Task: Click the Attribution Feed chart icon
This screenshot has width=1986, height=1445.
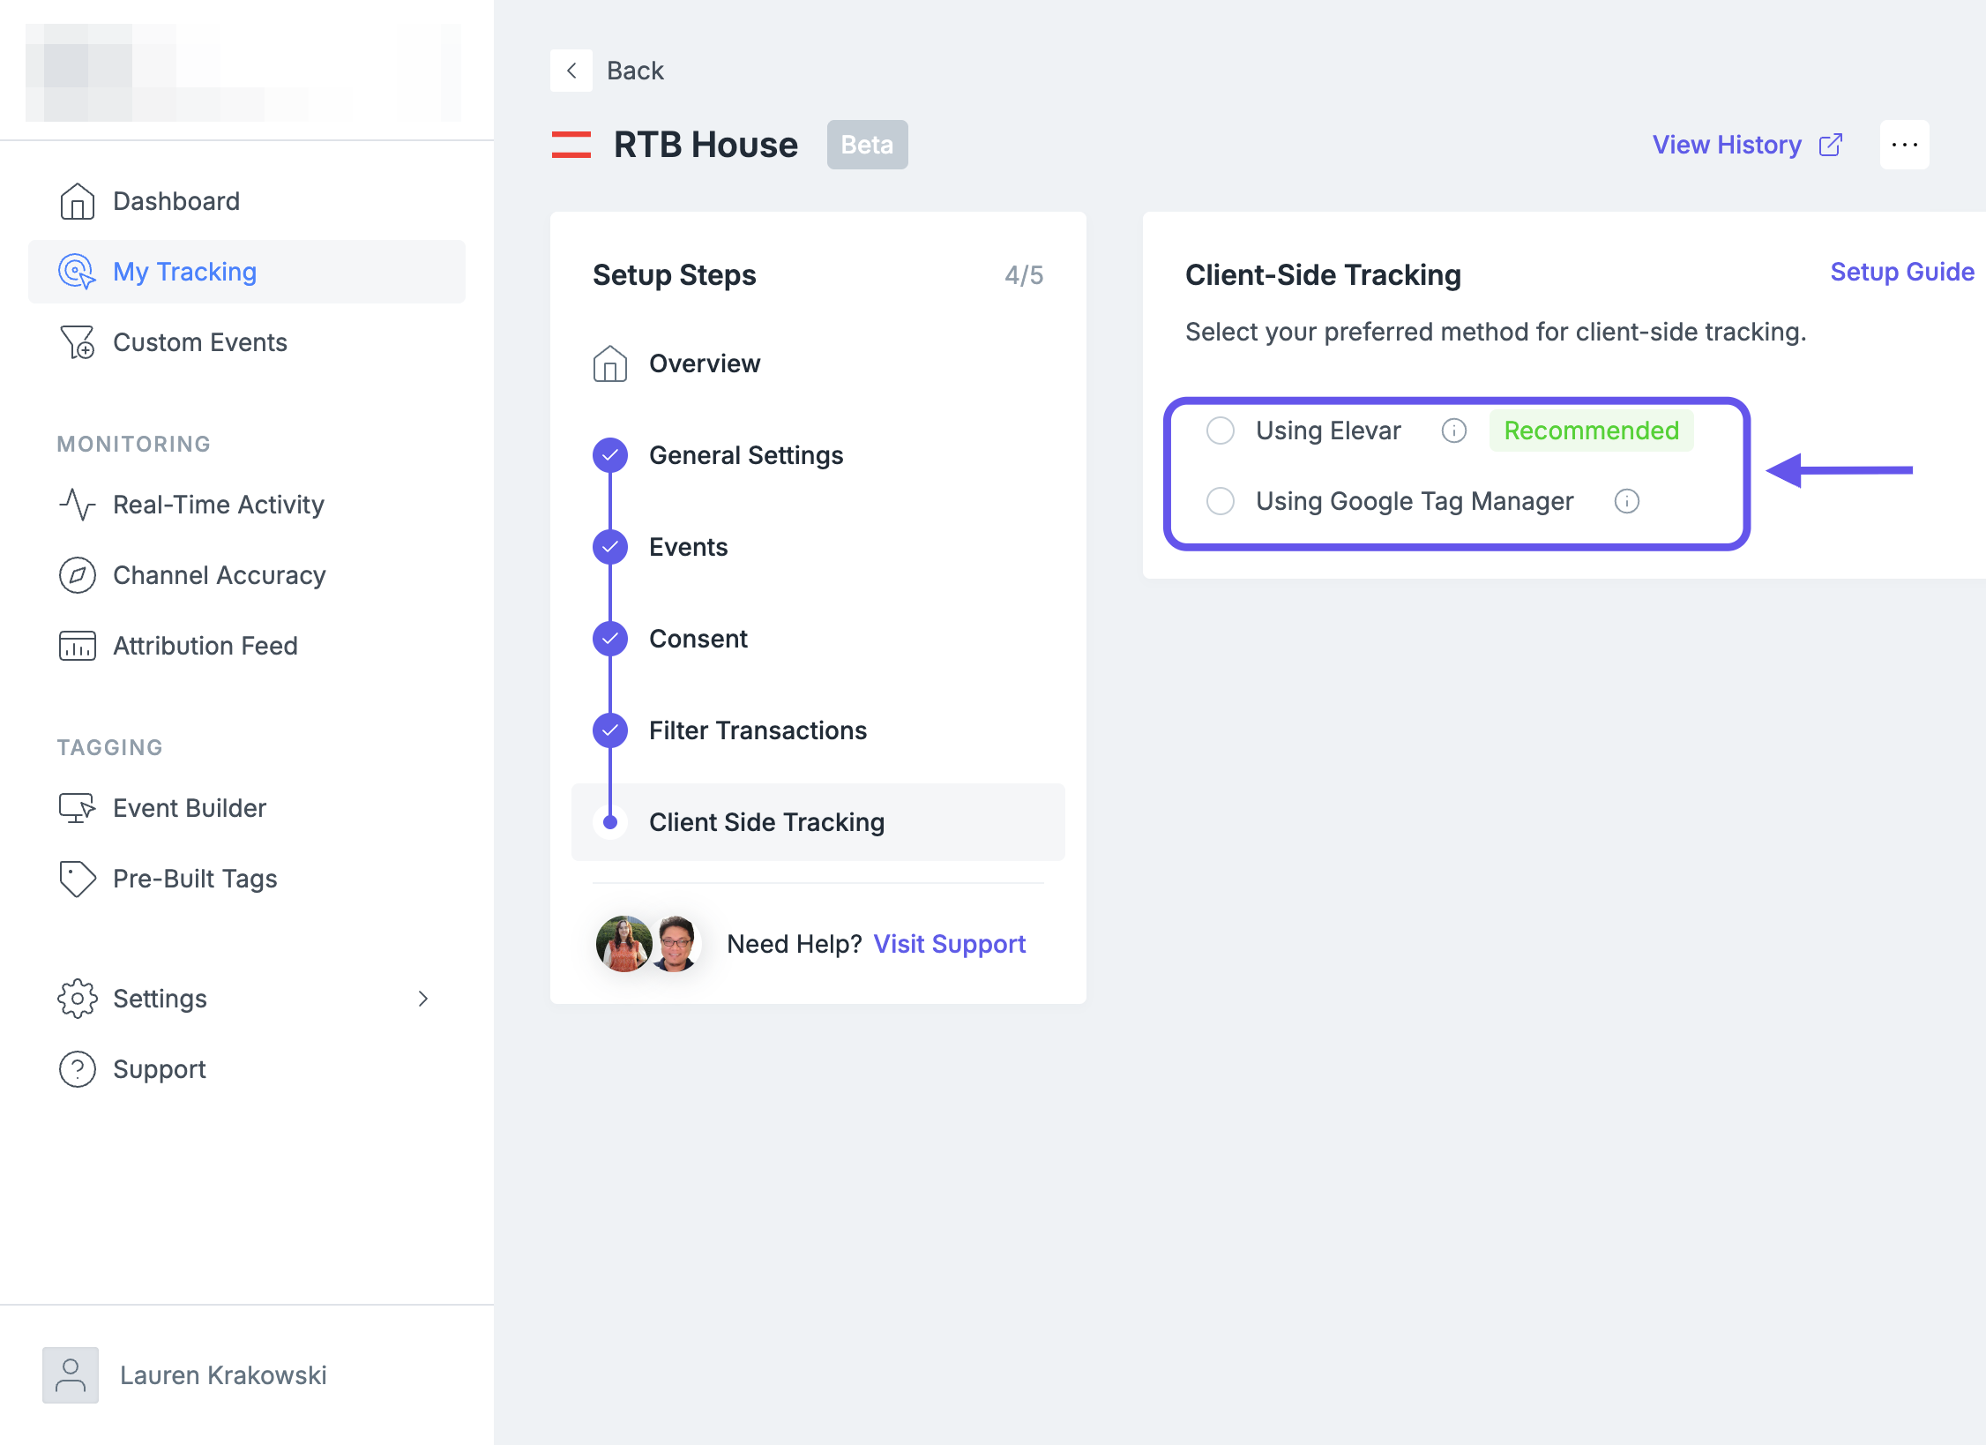Action: (78, 646)
